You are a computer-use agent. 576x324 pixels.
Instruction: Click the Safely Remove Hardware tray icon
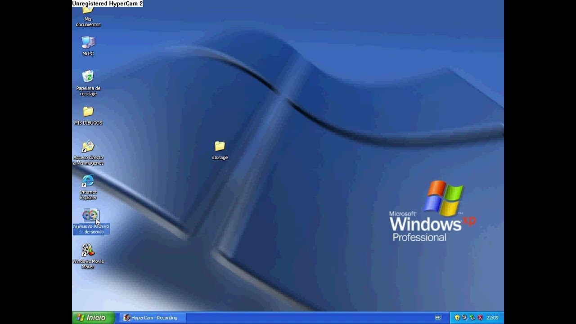click(x=472, y=318)
